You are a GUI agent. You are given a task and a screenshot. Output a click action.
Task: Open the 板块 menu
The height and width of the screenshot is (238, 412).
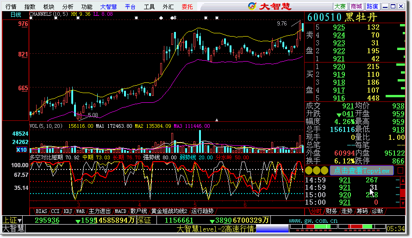tap(49, 6)
